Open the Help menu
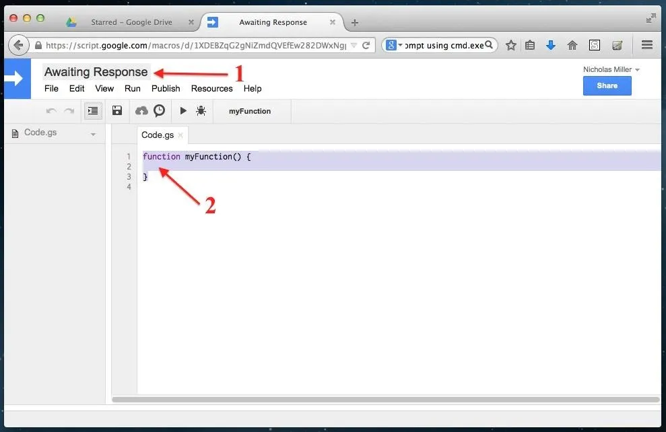This screenshot has height=432, width=666. point(253,88)
